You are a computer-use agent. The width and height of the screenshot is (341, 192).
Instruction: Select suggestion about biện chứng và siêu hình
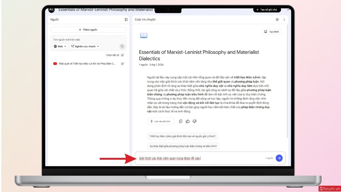(183, 146)
